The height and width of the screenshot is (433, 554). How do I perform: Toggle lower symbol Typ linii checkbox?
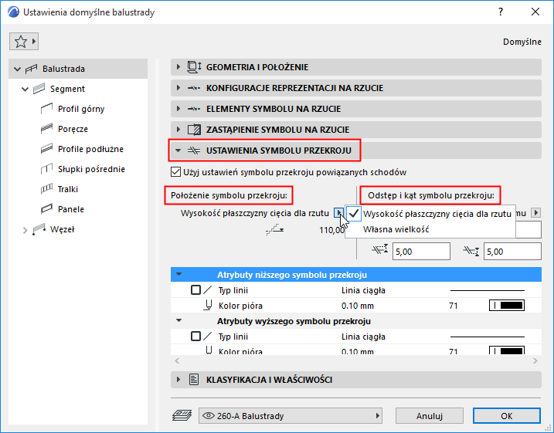[x=195, y=290]
